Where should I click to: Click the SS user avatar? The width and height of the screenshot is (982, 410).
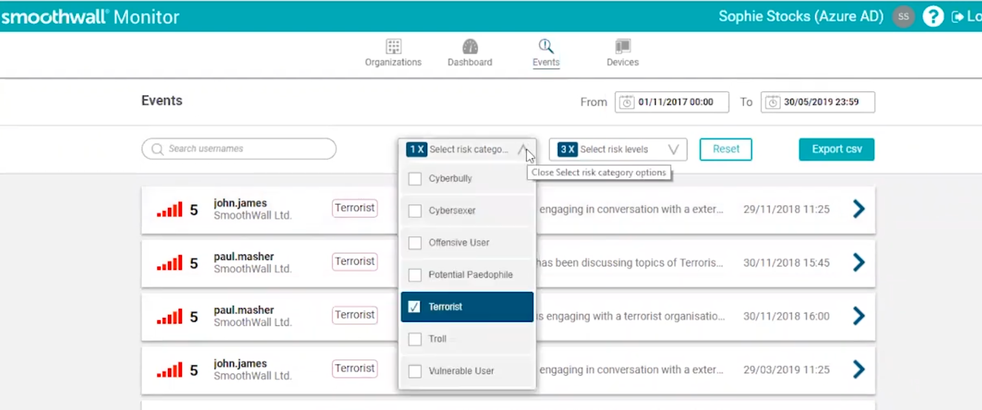pos(903,17)
